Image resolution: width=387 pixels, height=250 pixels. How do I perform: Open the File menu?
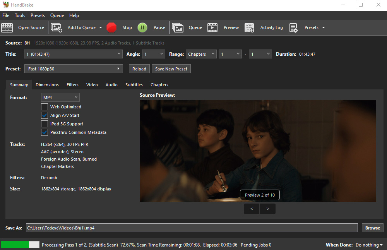coord(6,15)
